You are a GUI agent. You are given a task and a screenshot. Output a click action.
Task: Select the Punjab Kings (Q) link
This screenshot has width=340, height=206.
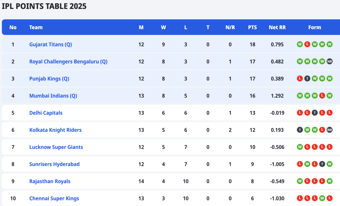[49, 79]
